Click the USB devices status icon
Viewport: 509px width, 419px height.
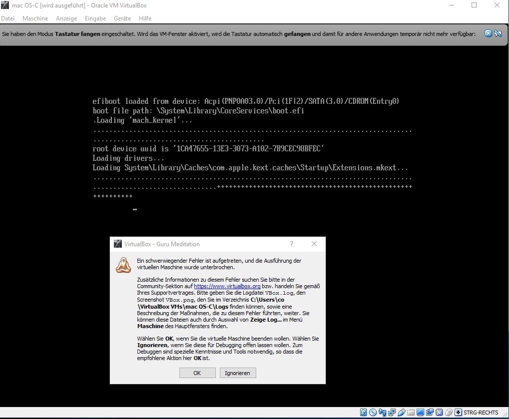(401, 412)
